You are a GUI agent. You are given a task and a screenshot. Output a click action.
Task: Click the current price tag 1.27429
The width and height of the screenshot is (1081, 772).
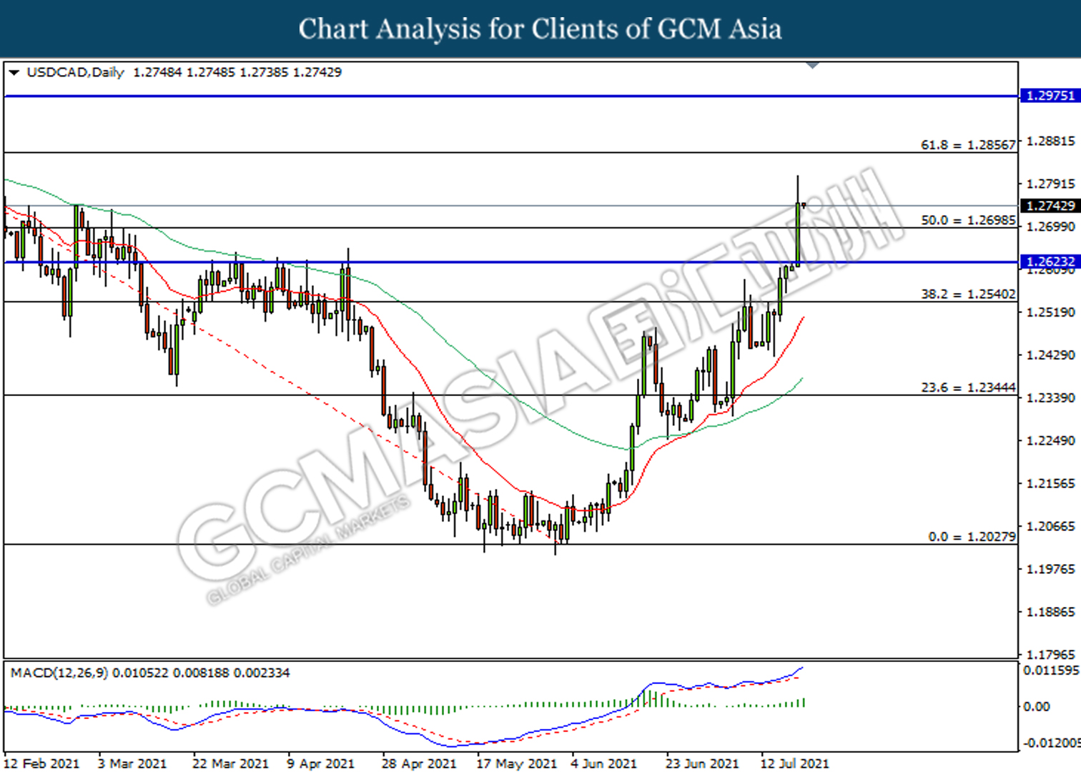click(1050, 206)
